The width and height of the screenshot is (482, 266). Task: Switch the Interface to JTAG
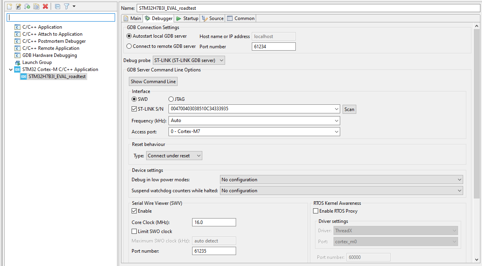(171, 99)
